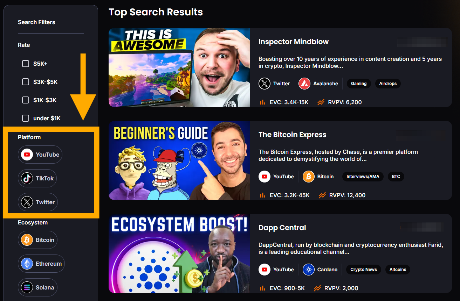
Task: Select the Ethereum ecosystem filter icon
Action: tap(27, 264)
